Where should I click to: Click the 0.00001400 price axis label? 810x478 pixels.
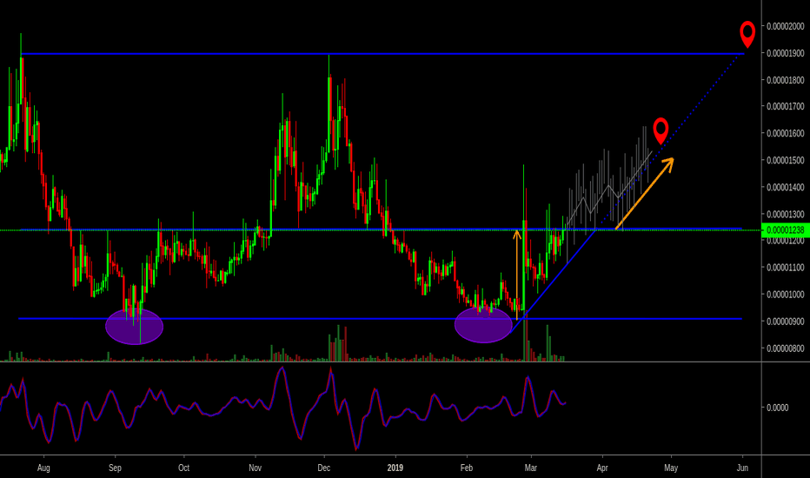(x=785, y=187)
